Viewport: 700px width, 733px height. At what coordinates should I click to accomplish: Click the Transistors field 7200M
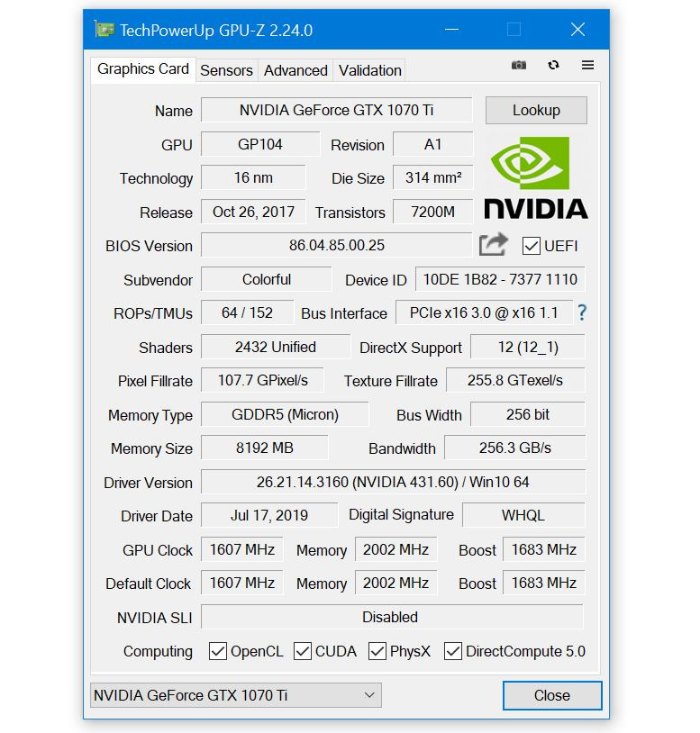pyautogui.click(x=433, y=212)
